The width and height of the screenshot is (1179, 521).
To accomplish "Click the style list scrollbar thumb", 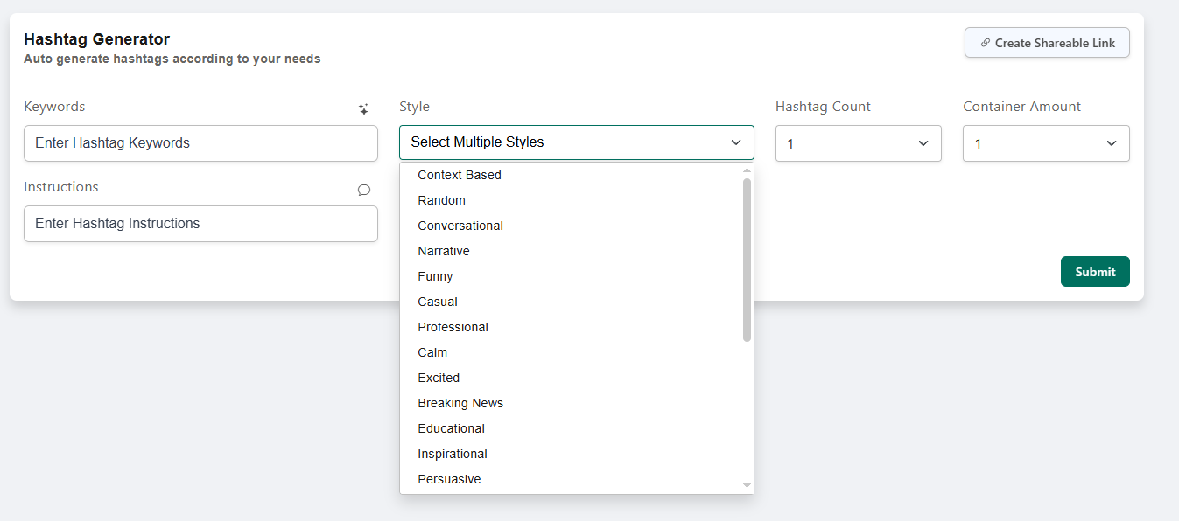I will pos(747,260).
